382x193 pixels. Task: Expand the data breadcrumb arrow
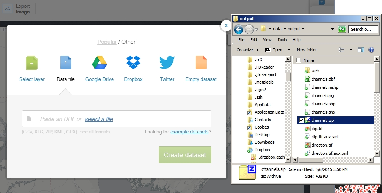click(x=285, y=29)
